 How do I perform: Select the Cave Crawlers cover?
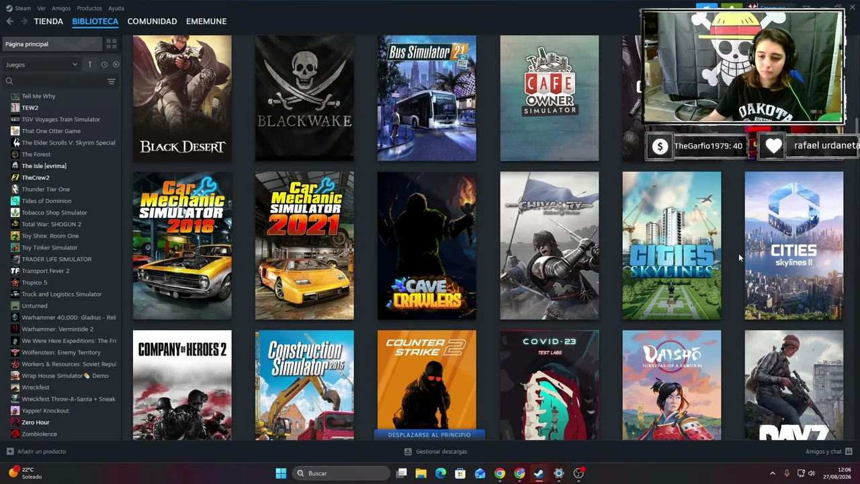pos(427,245)
